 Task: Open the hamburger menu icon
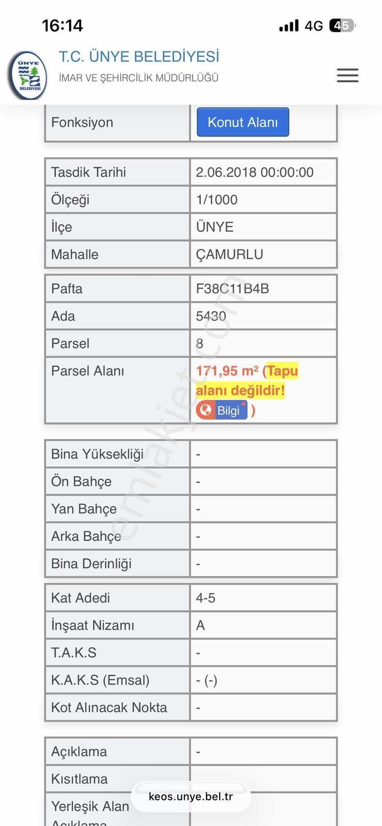347,75
